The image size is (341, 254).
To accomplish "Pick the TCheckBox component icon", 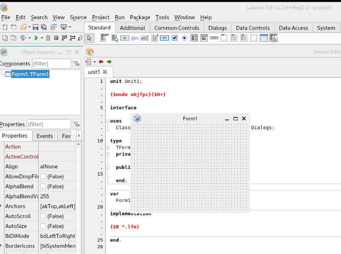I will 174,38.
